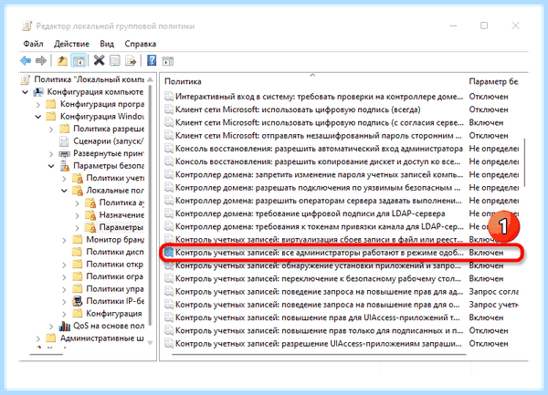Select Административные шаблоны tree item
548x395 pixels.
coord(95,338)
